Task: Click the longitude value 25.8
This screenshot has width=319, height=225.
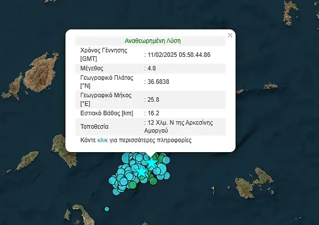Action: click(153, 99)
